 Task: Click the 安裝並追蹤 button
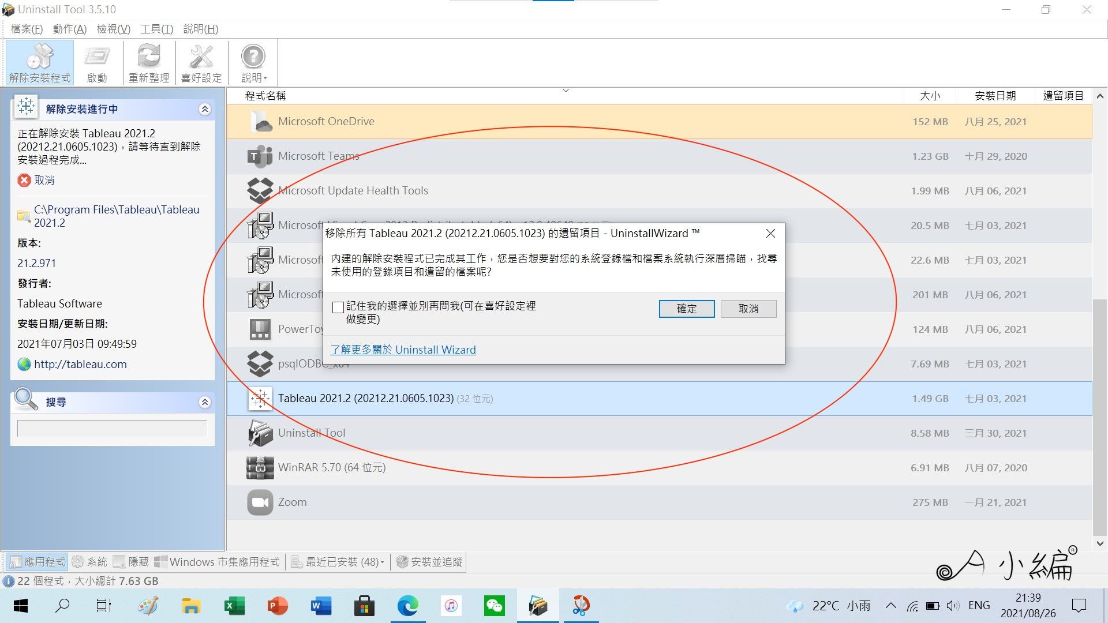[430, 562]
